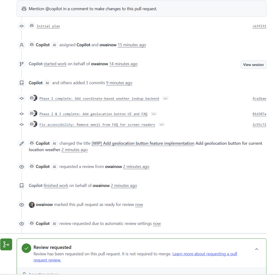
Task: Open commit hash 4ca2bae
Action: click(259, 99)
